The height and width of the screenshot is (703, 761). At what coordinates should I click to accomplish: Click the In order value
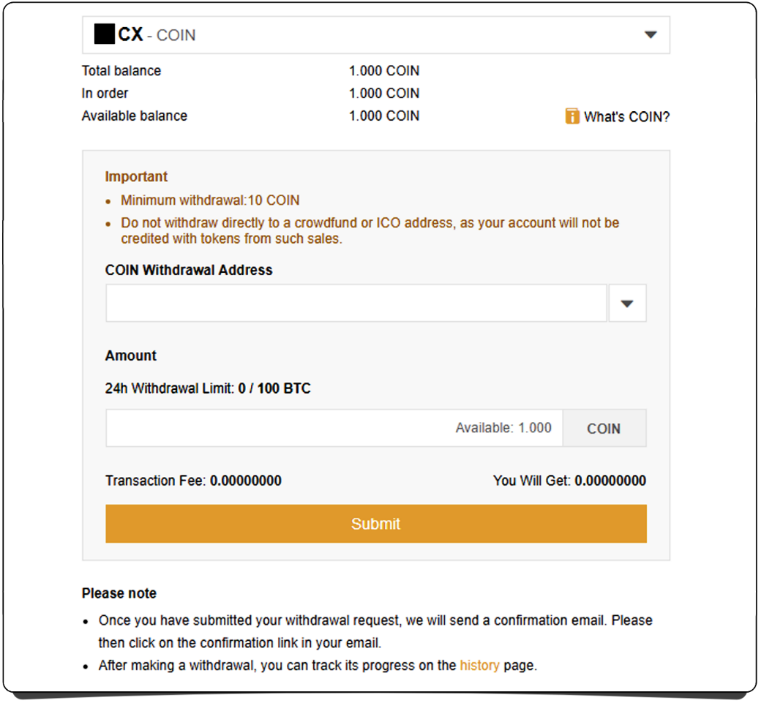384,94
